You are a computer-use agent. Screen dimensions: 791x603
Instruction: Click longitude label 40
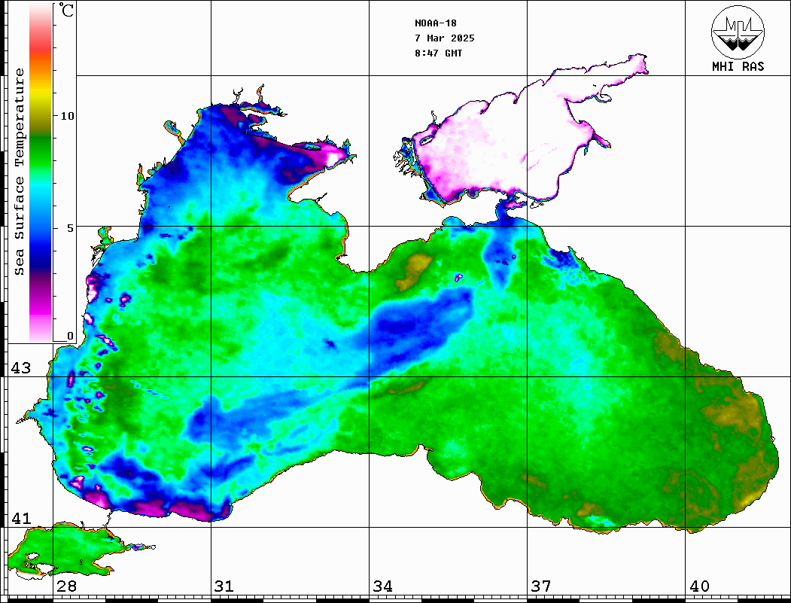[698, 586]
